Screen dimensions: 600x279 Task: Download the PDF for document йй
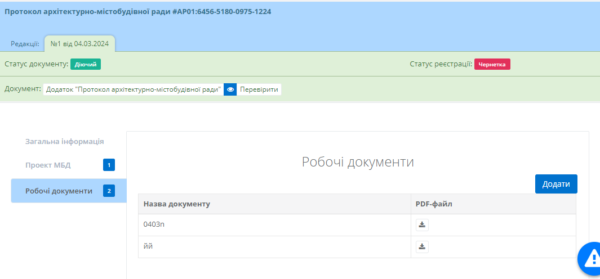(x=422, y=247)
